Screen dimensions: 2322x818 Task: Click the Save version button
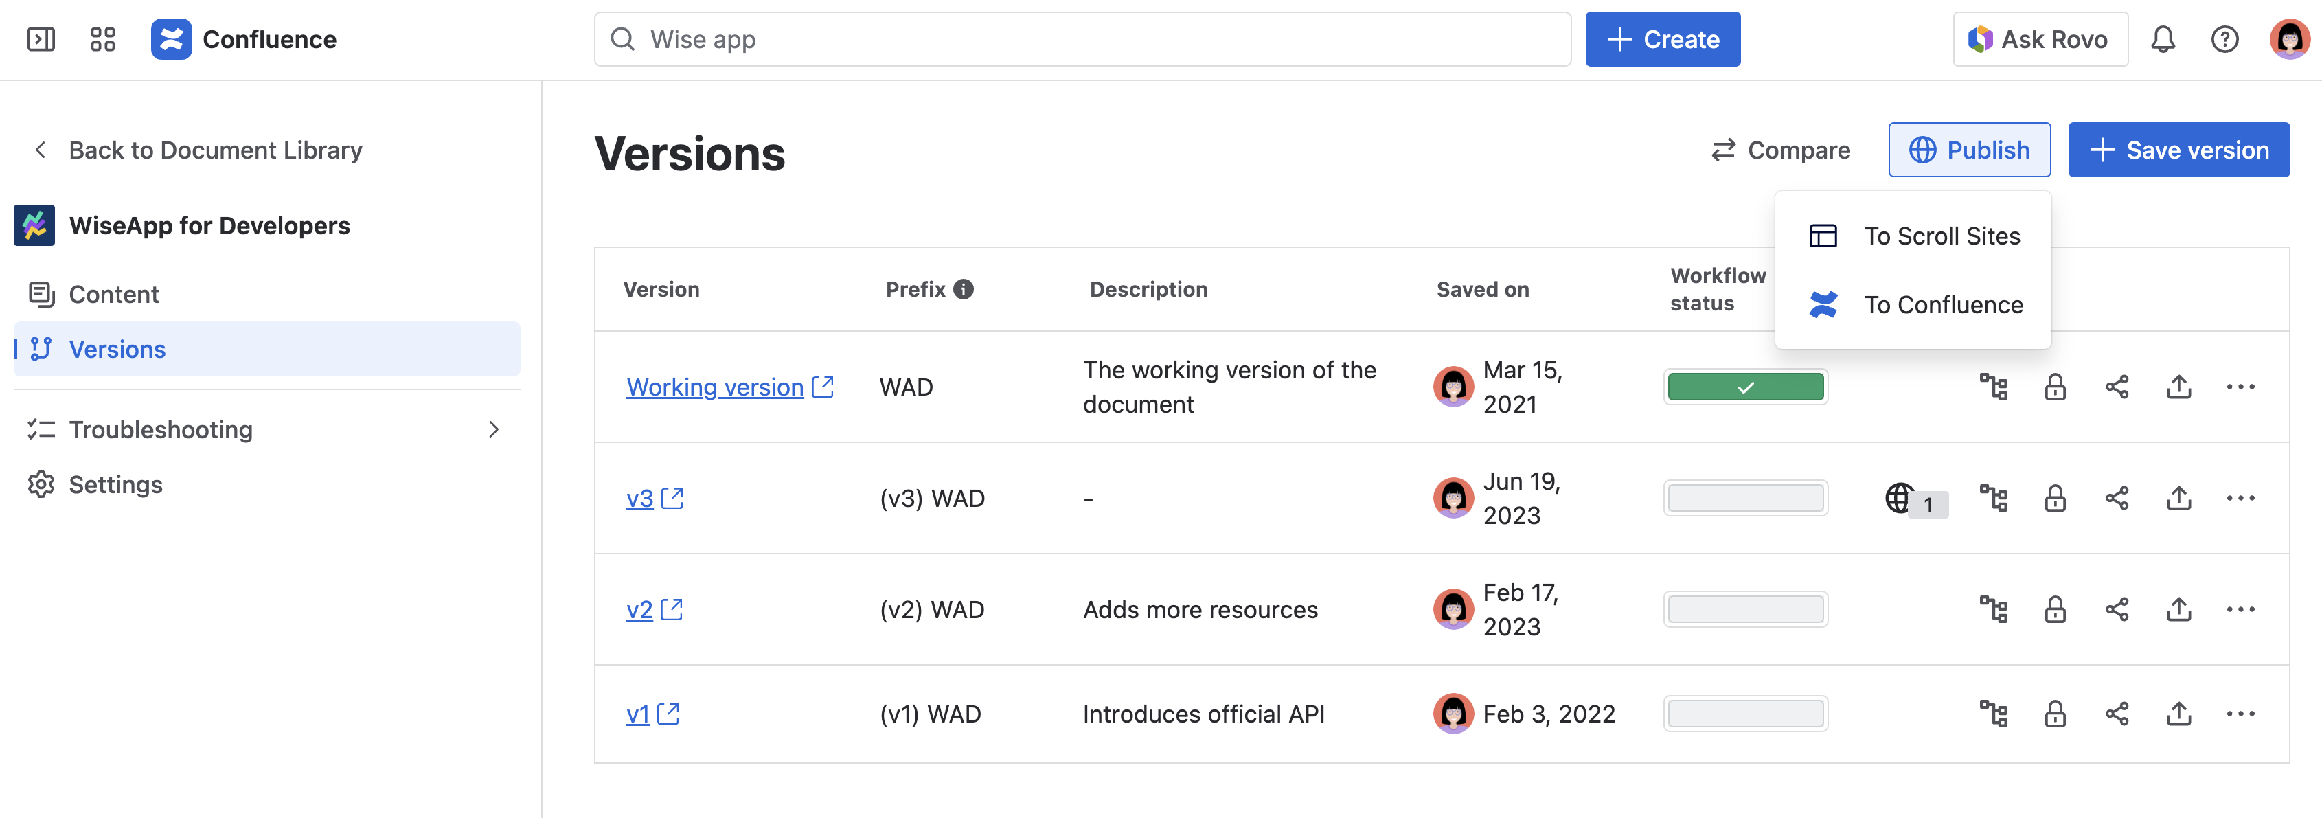[2178, 150]
